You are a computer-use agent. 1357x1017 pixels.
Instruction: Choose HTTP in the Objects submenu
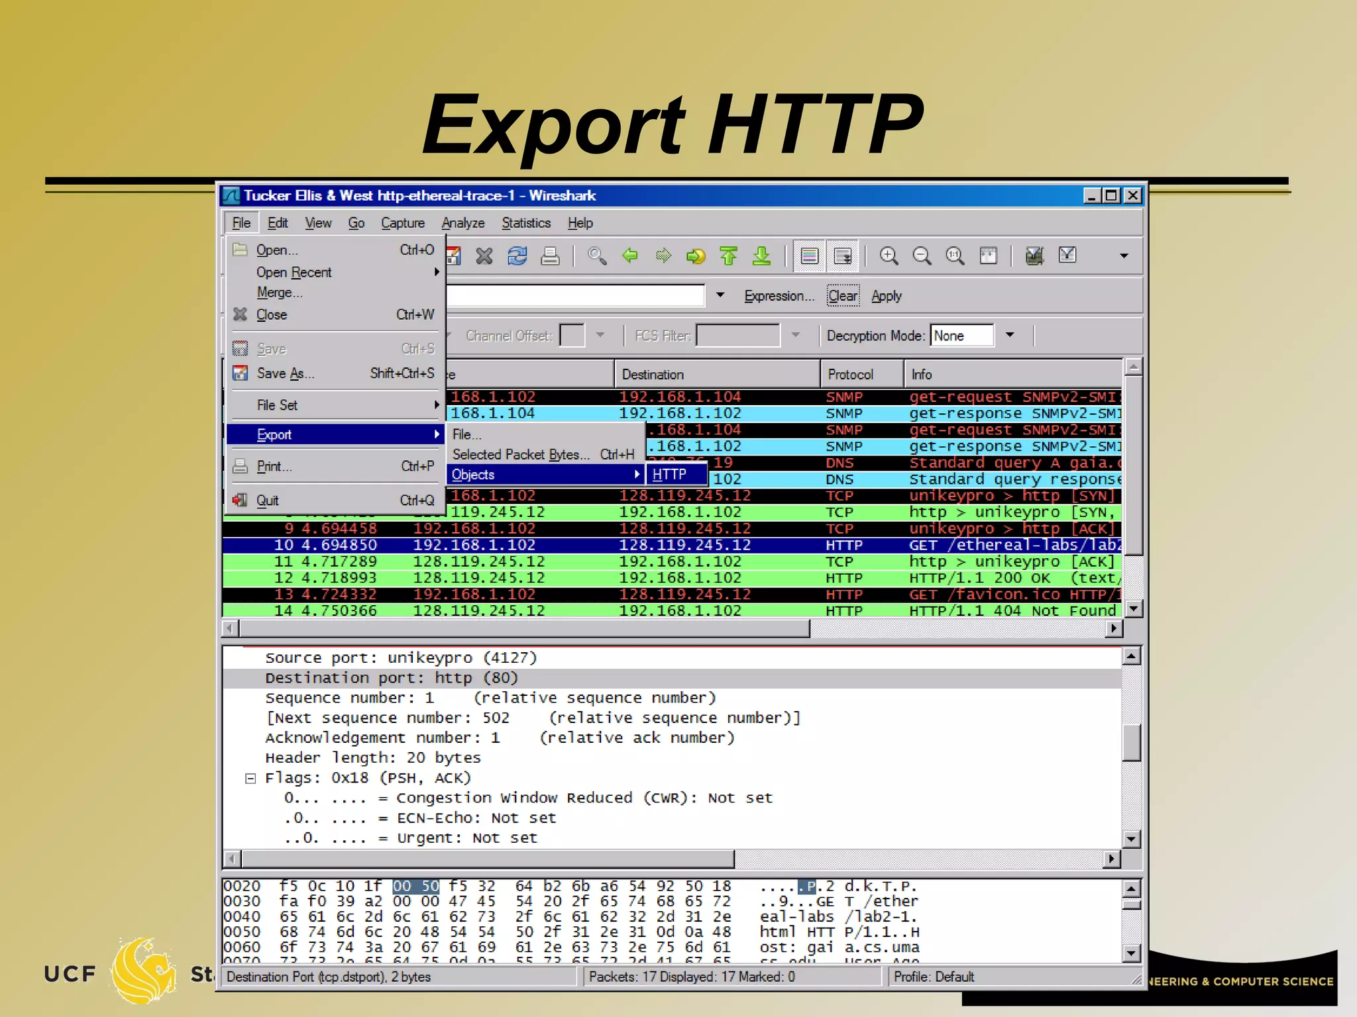click(677, 474)
